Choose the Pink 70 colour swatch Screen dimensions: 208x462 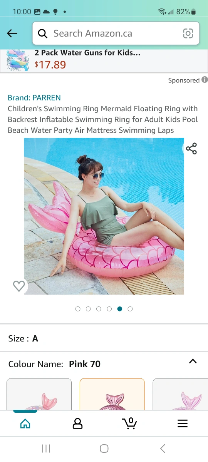point(112,394)
